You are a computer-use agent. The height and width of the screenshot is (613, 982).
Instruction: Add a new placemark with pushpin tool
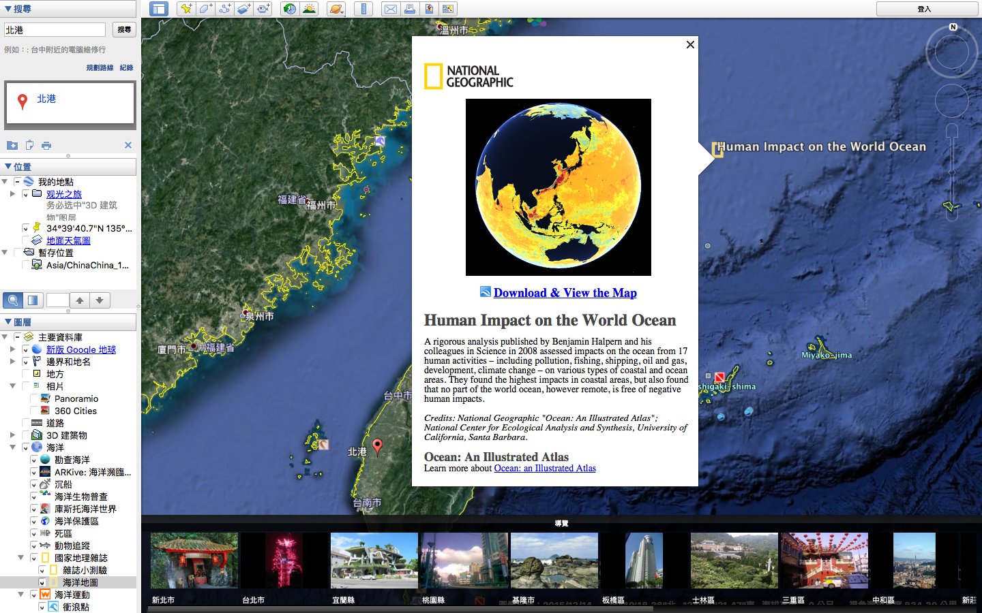(186, 9)
